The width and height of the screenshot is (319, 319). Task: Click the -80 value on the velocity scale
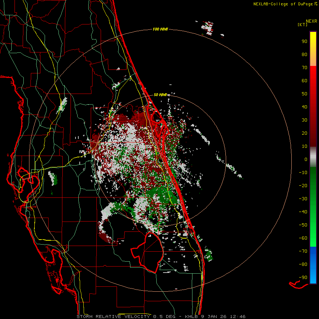pyautogui.click(x=303, y=264)
